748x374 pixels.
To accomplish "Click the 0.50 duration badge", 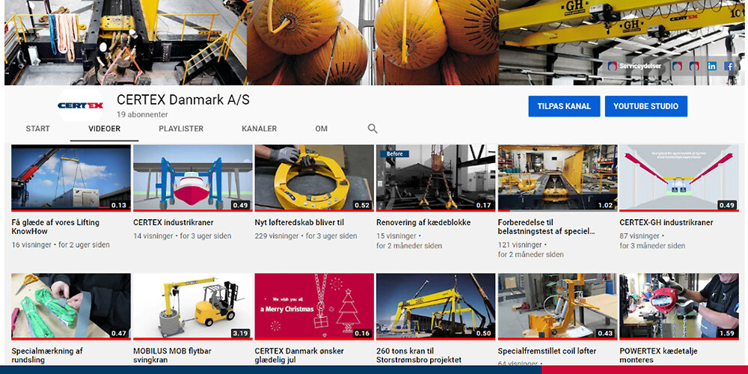I will pyautogui.click(x=484, y=334).
